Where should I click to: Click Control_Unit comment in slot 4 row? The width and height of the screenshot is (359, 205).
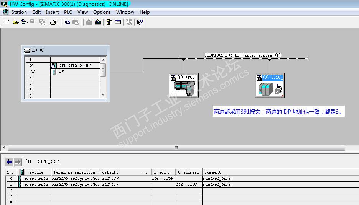[217, 178]
